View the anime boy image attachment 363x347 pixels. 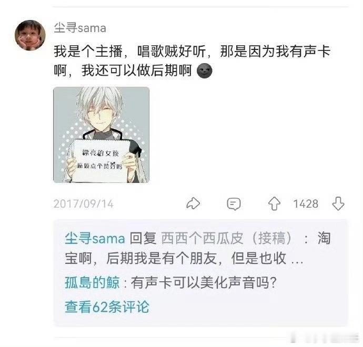[101, 135]
